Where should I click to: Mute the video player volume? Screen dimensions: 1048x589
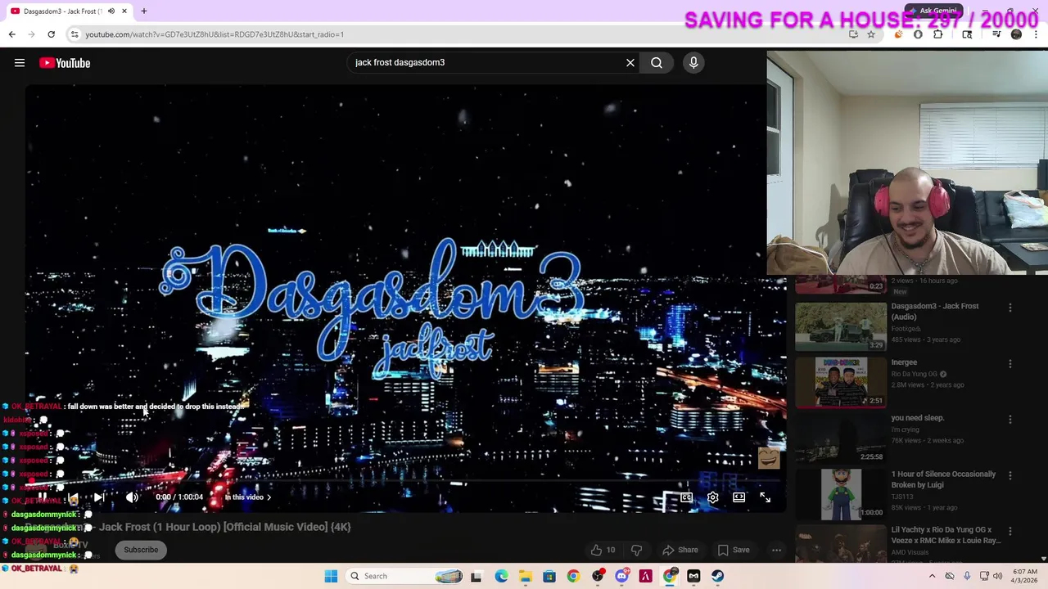132,497
